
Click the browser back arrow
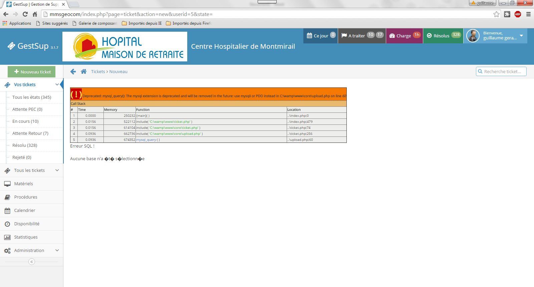click(6, 14)
